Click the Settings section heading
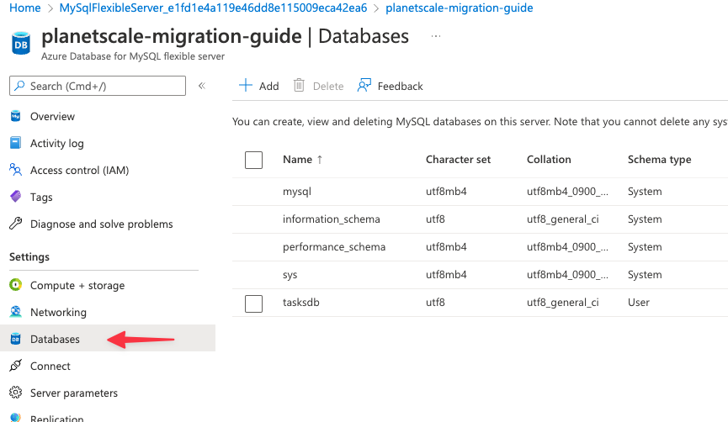 coord(29,256)
